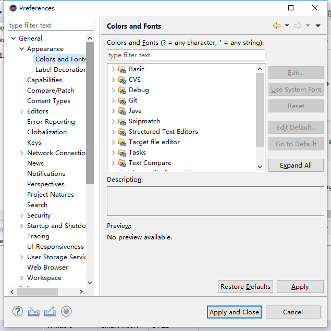Click Restore Defaults button
This screenshot has height=331, width=331.
(246, 286)
